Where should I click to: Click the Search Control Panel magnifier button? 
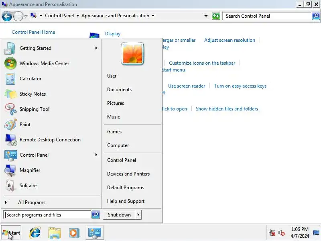click(316, 16)
